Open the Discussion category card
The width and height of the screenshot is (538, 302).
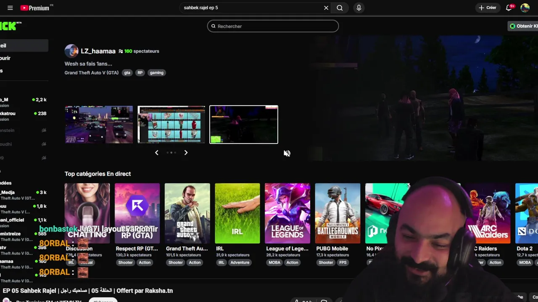click(87, 213)
